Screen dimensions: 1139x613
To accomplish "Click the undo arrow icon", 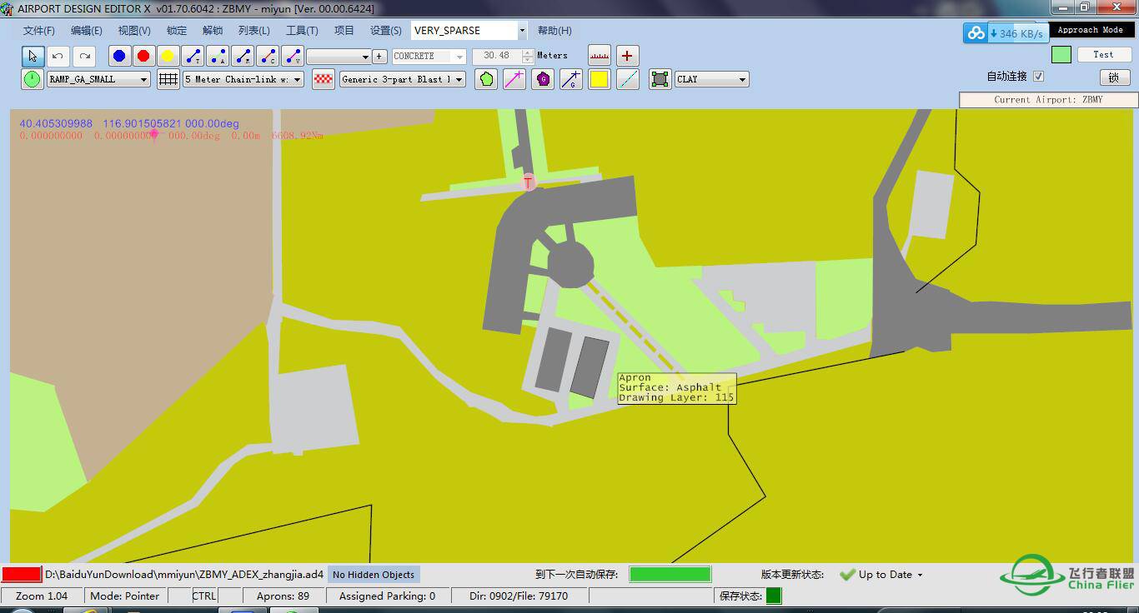I will point(58,57).
